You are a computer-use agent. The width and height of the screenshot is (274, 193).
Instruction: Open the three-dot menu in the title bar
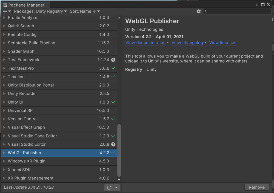click(x=257, y=4)
